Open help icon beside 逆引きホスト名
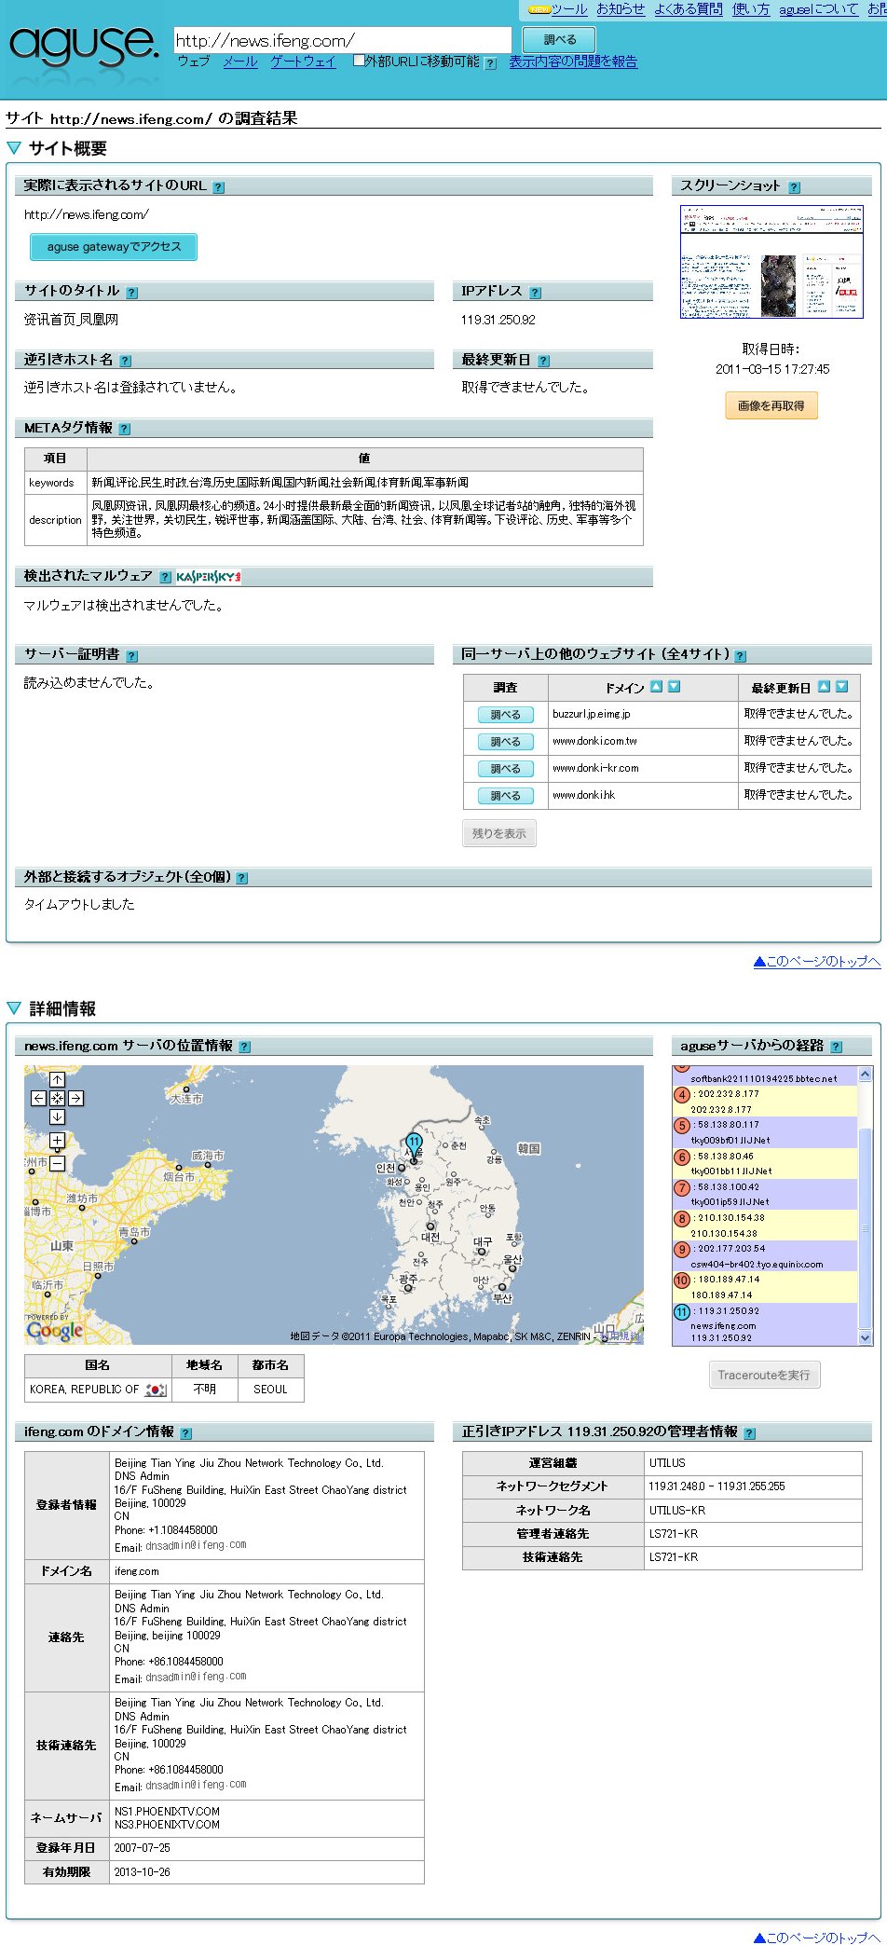The height and width of the screenshot is (1945, 887). (126, 361)
